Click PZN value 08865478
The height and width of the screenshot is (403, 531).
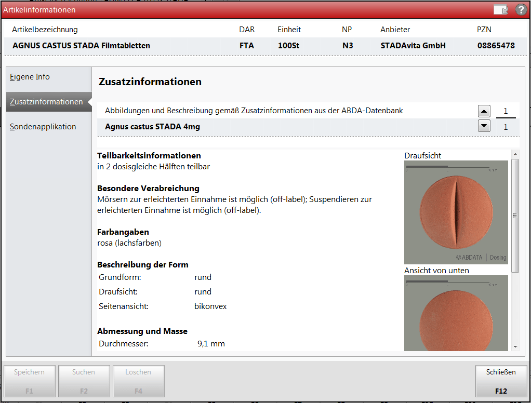tap(496, 45)
